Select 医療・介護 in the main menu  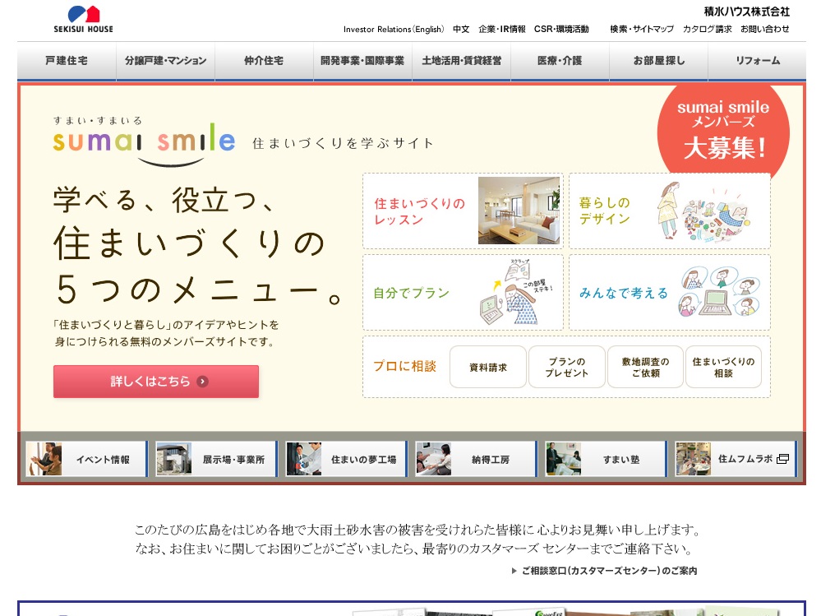[x=560, y=62]
